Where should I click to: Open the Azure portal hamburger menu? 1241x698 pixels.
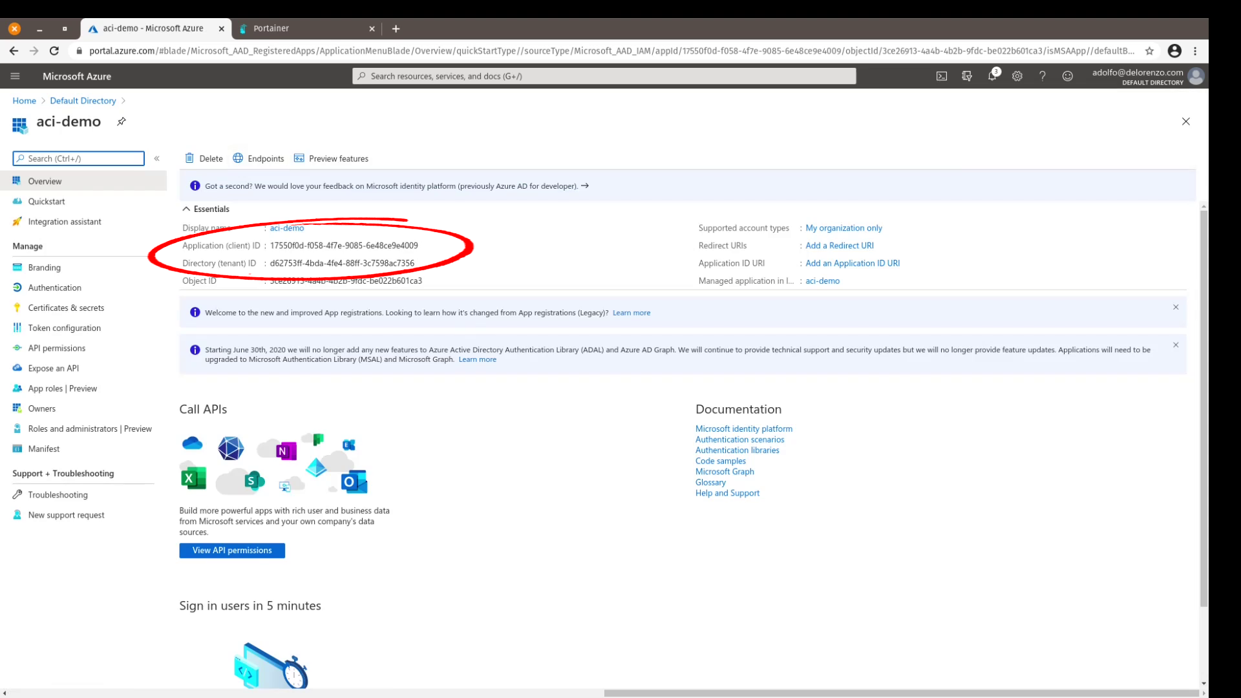click(16, 76)
